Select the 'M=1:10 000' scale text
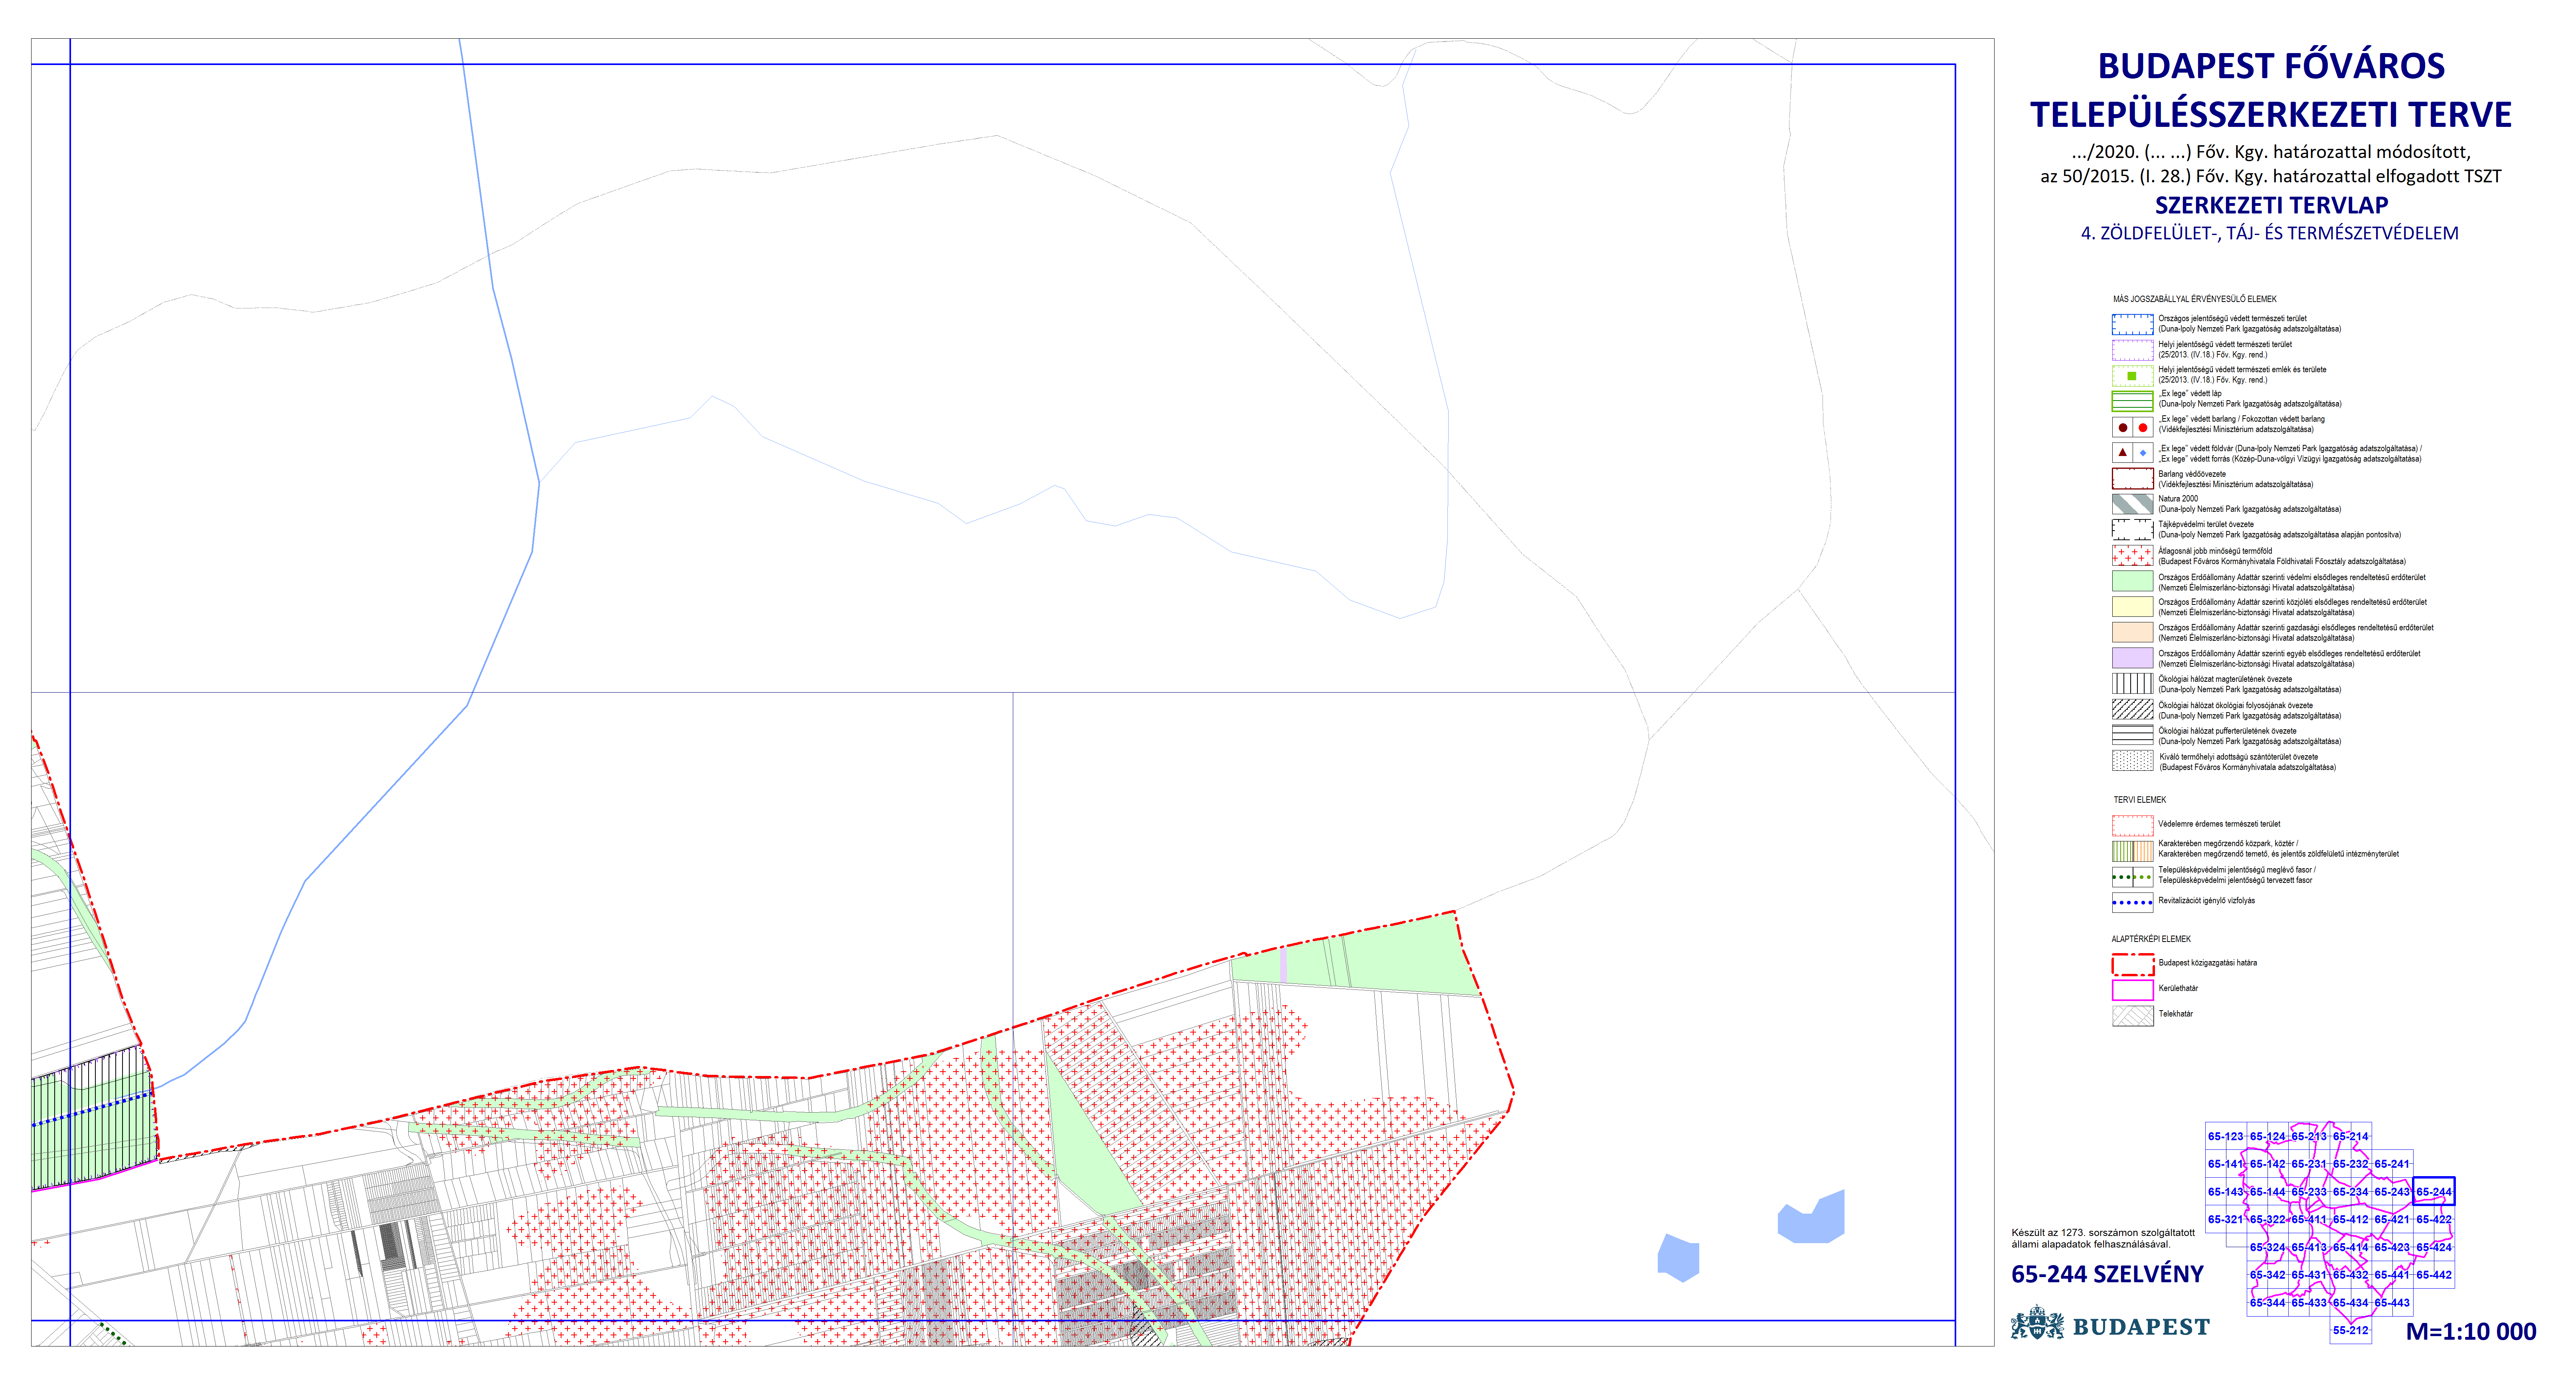 [2471, 1332]
